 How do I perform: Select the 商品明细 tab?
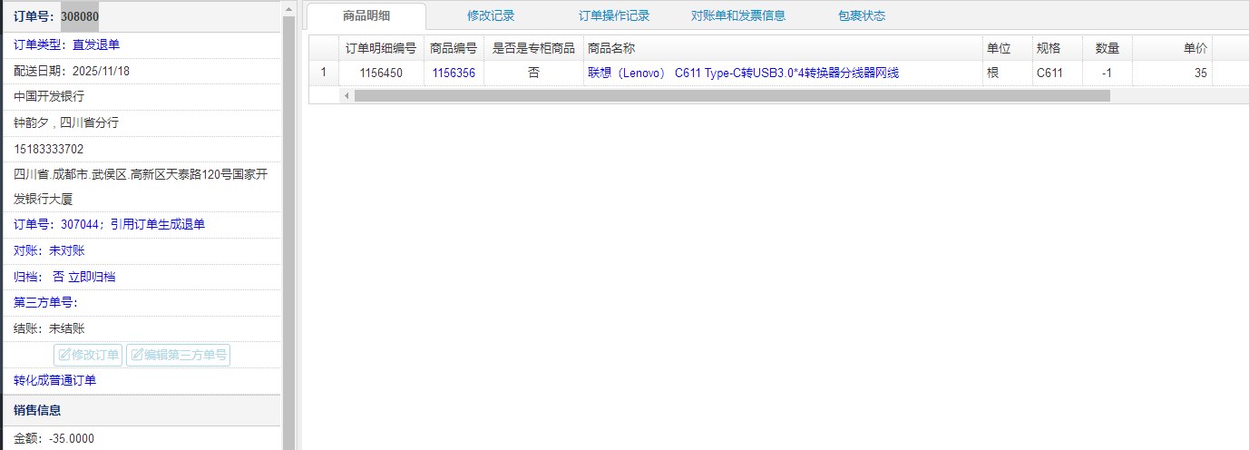coord(366,15)
